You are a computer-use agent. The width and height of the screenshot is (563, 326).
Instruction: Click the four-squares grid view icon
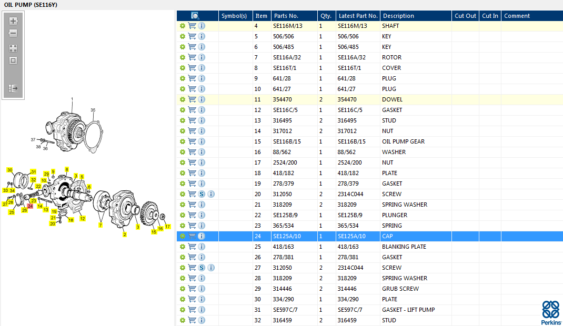click(13, 48)
